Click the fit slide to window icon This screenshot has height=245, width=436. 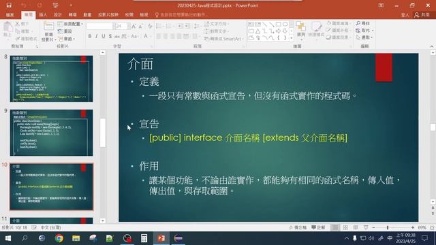[432, 227]
